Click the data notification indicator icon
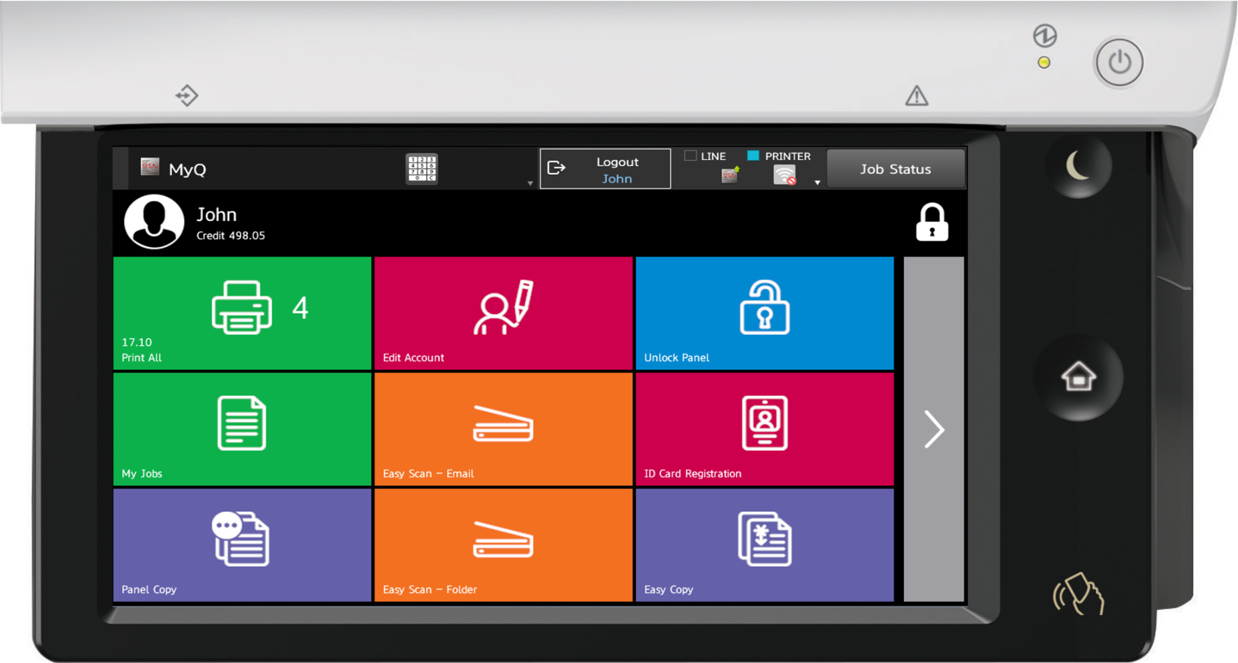This screenshot has width=1238, height=663. point(186,95)
